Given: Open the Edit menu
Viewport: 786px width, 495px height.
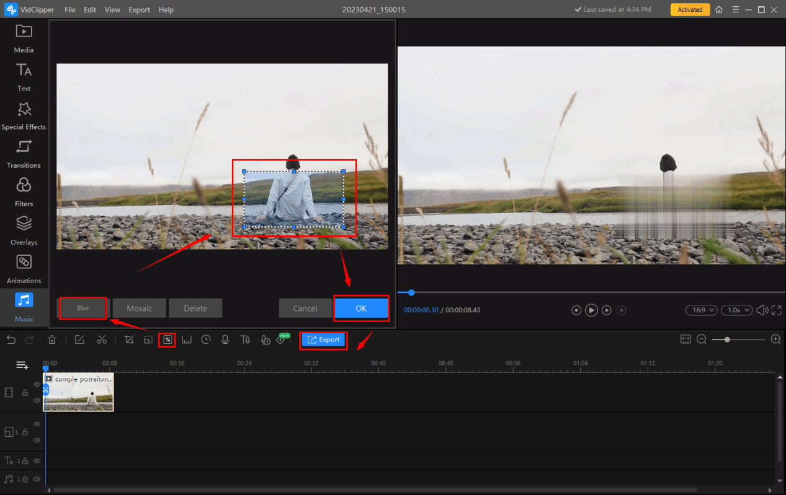Looking at the screenshot, I should [90, 10].
